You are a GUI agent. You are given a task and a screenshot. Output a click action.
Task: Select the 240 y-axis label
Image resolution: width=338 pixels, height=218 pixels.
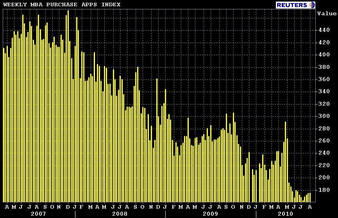pos(324,153)
